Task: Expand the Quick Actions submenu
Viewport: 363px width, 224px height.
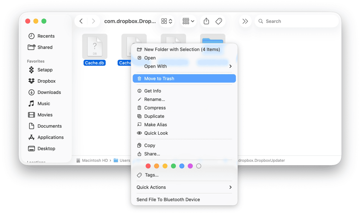Action: tap(184, 187)
